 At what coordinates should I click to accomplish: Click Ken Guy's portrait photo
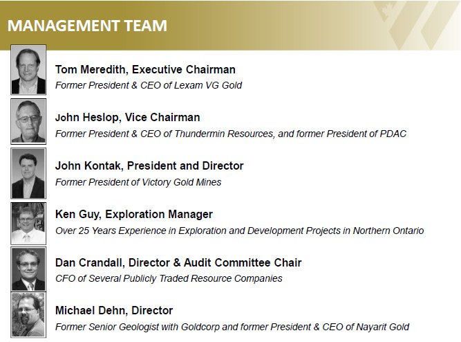[x=28, y=224]
